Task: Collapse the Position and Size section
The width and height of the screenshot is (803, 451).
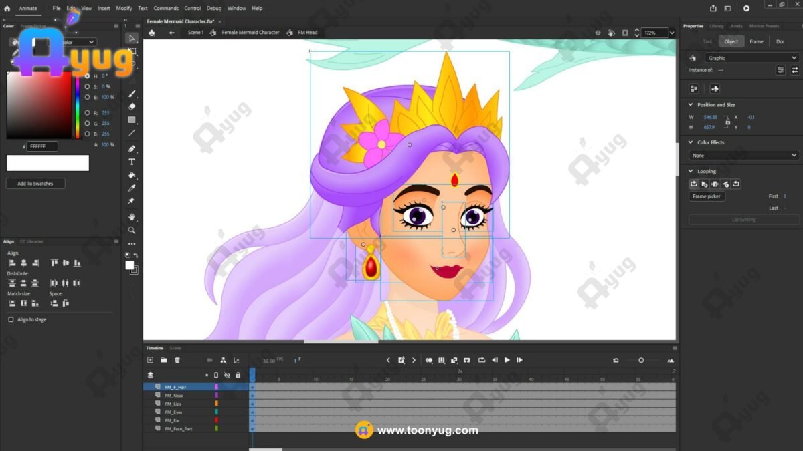Action: click(691, 105)
